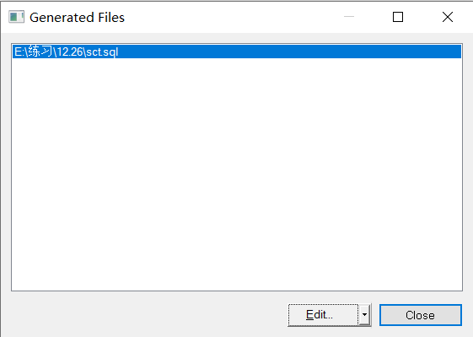The image size is (473, 337).
Task: Click the Generated Files window icon
Action: click(x=16, y=17)
